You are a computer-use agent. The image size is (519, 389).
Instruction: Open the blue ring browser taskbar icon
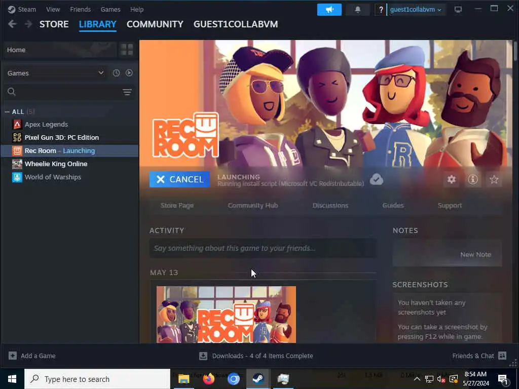pos(233,379)
